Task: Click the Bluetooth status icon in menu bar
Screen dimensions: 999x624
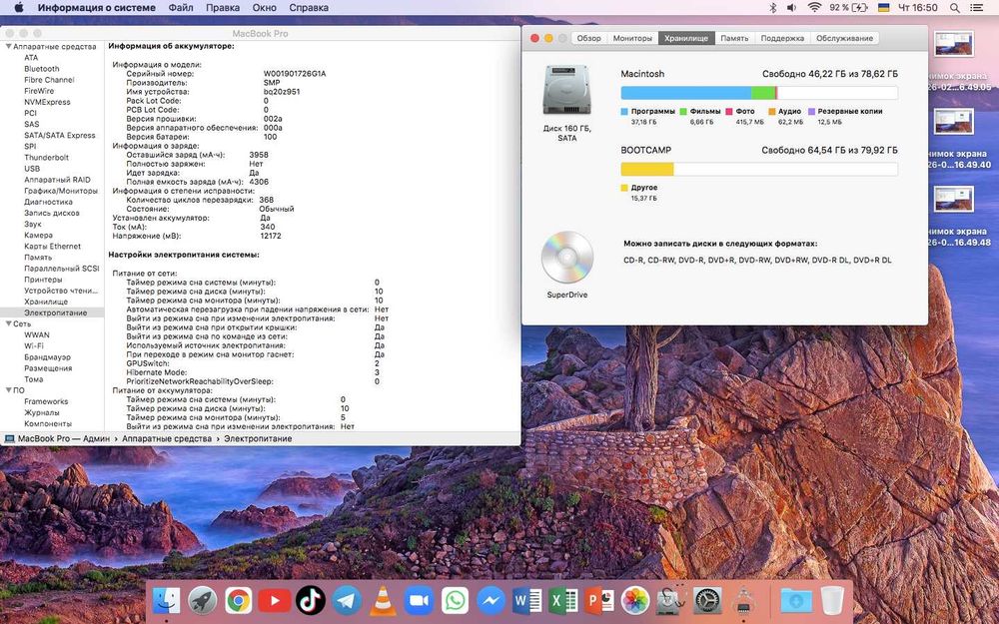Action: click(x=773, y=8)
